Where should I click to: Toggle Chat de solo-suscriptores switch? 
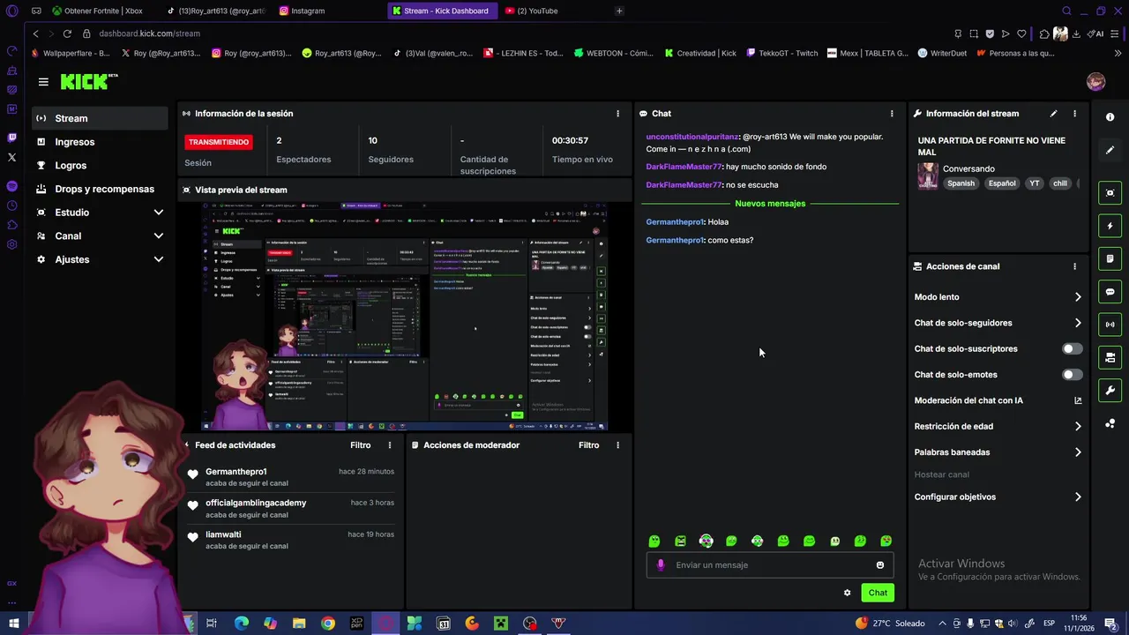pyautogui.click(x=1072, y=349)
